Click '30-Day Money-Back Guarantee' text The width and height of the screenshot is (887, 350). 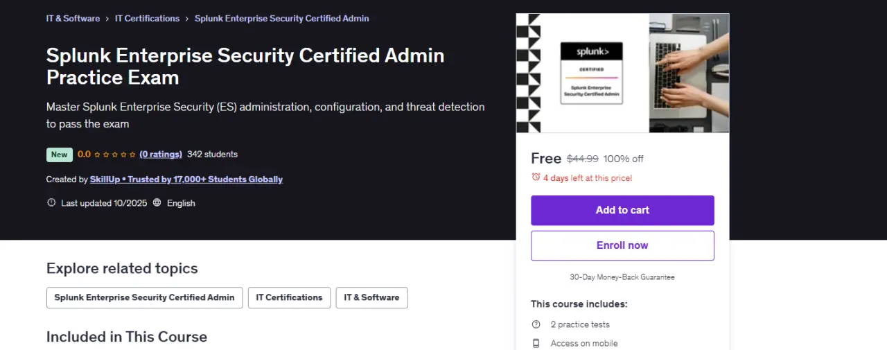tap(622, 277)
